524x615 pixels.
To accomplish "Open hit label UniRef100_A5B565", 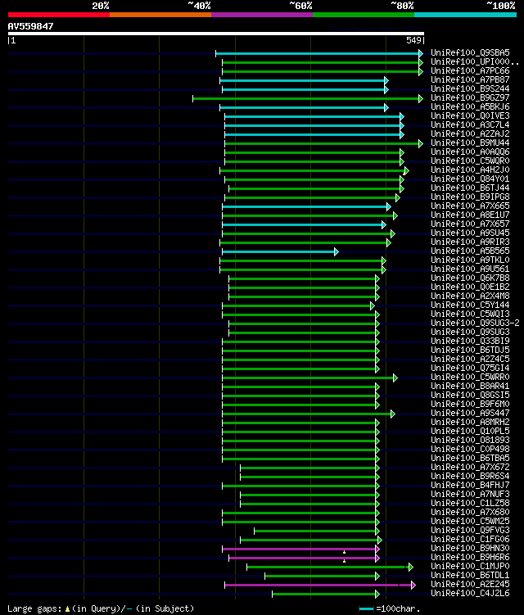I will (470, 251).
